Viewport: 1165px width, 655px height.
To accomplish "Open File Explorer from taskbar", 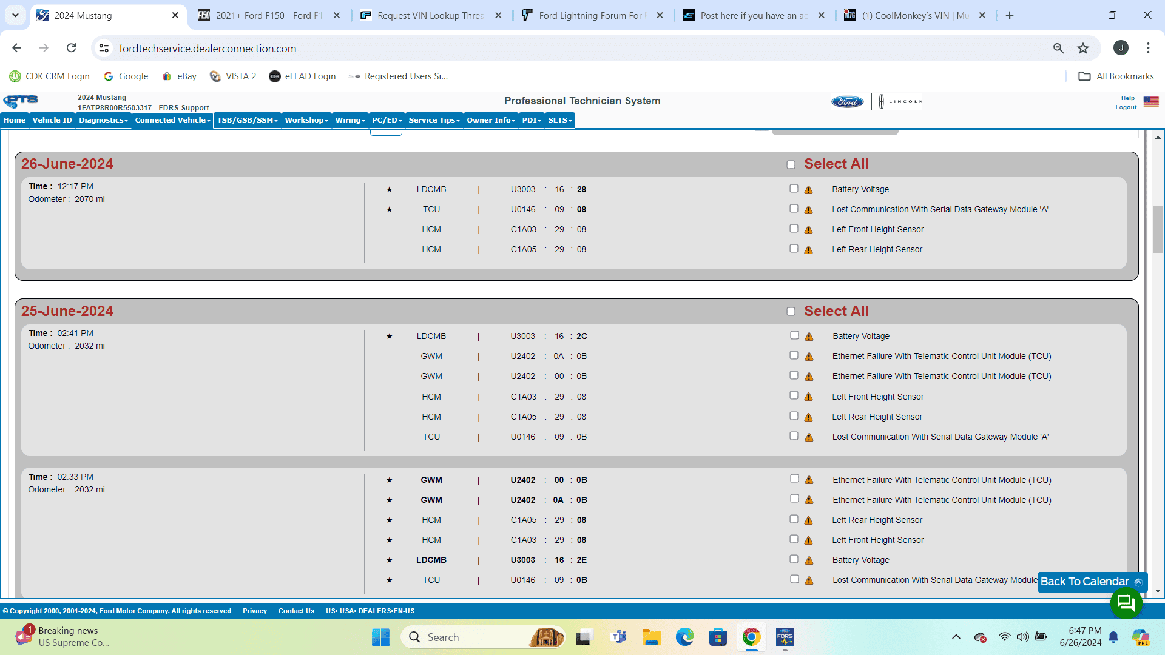I will click(x=651, y=637).
